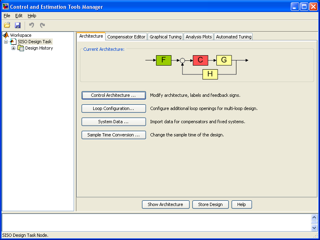Click inside the bottom message log area
Image resolution: width=320 pixels, height=240 pixels.
coord(156,222)
